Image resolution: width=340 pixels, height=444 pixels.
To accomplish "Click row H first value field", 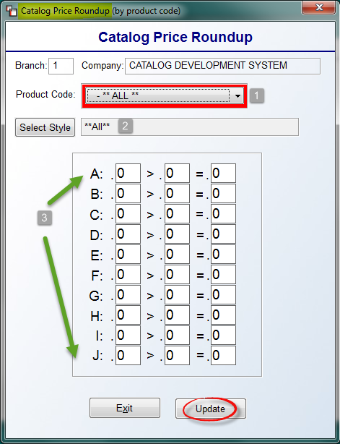I will pos(128,315).
